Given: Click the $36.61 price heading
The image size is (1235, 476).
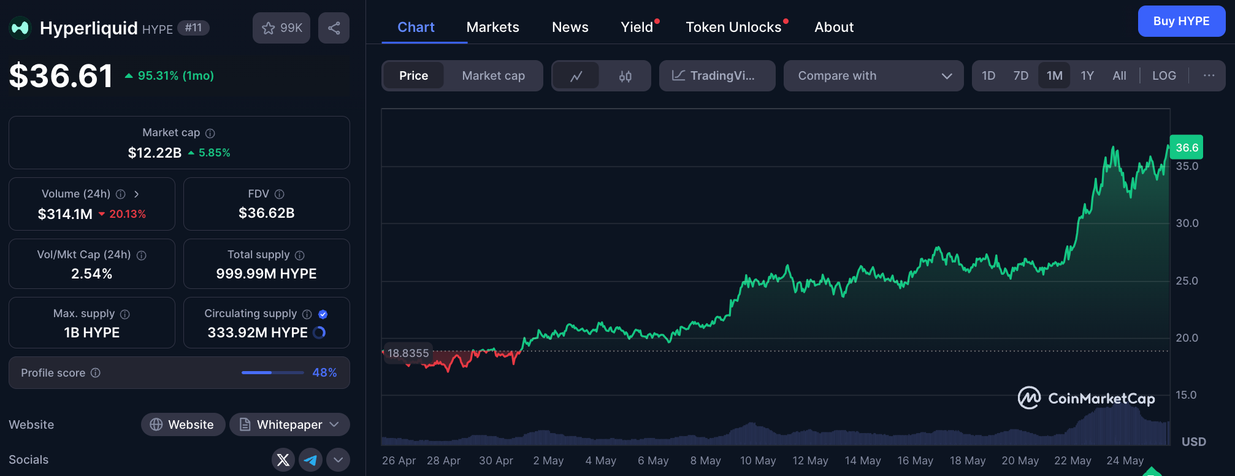Looking at the screenshot, I should coord(61,76).
